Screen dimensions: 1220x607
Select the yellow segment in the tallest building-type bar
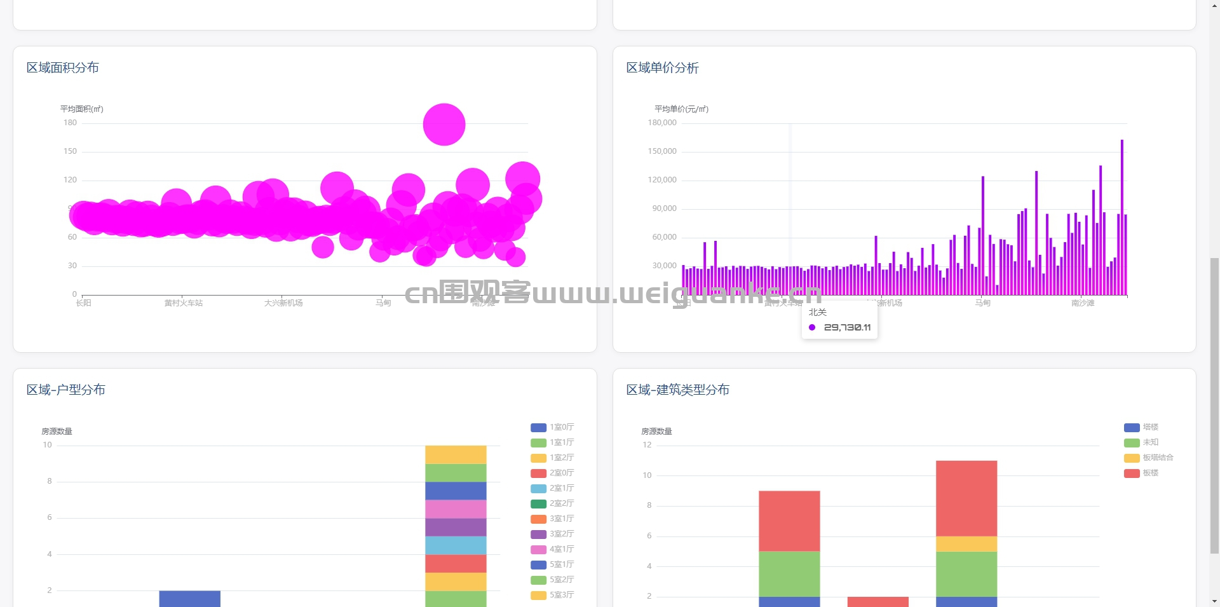[x=966, y=544]
